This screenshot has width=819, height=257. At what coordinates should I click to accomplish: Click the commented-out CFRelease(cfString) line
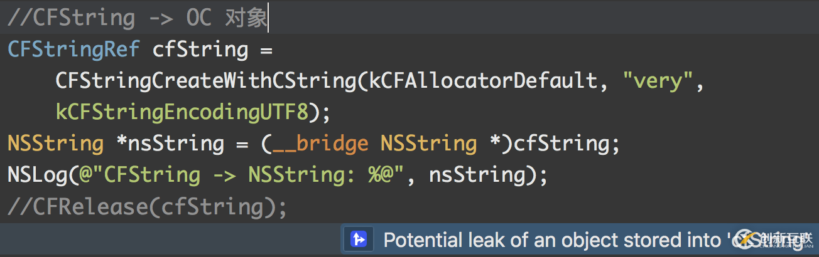click(147, 207)
